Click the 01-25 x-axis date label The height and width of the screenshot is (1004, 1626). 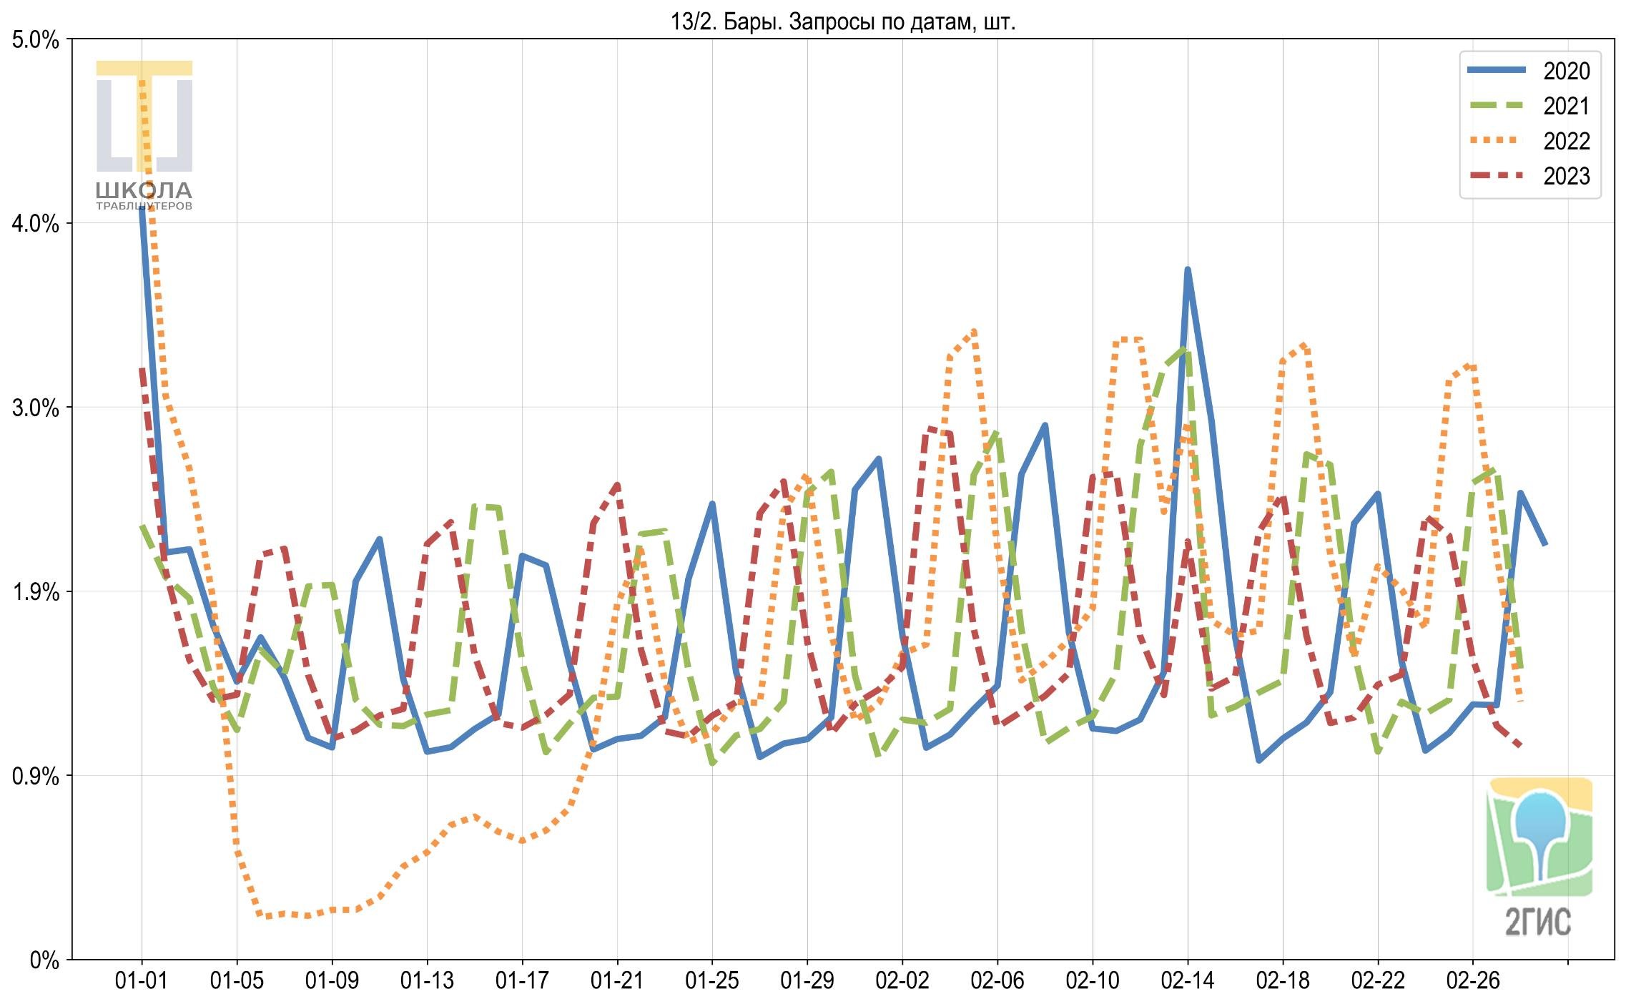[x=712, y=980]
